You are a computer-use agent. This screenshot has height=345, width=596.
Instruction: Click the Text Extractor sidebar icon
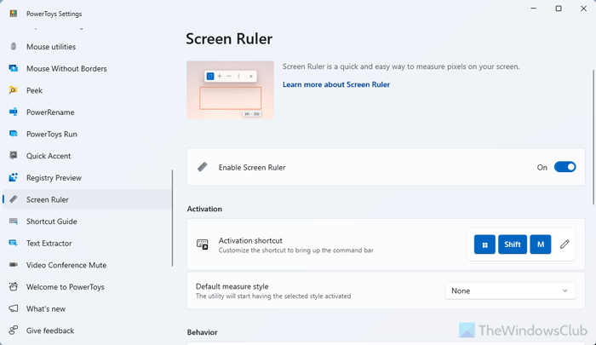(x=13, y=244)
